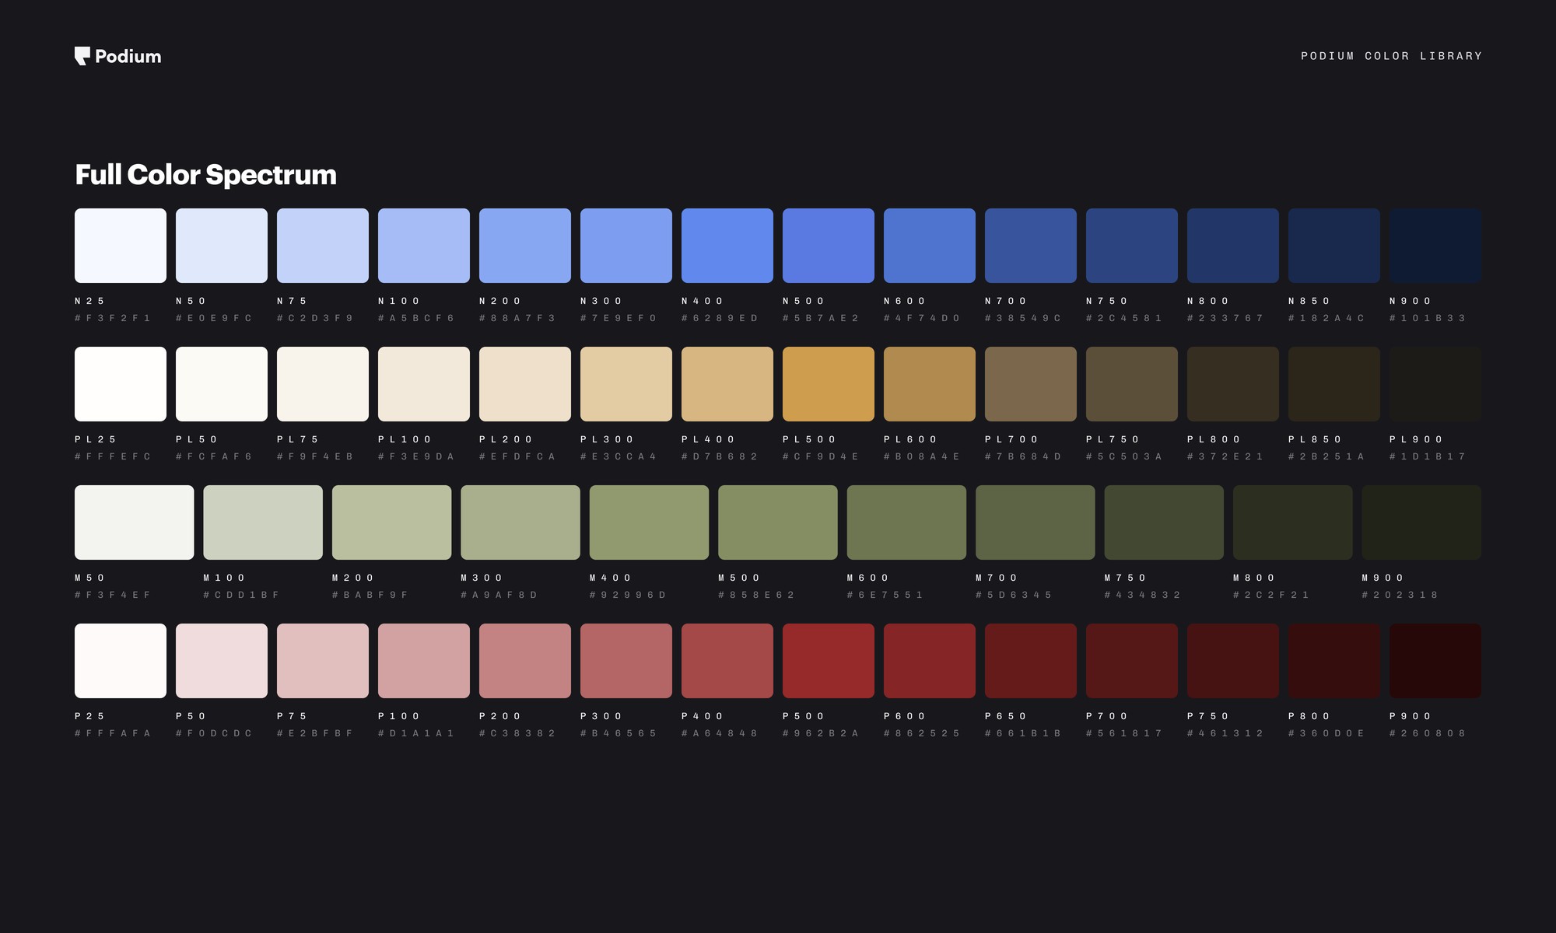Pick the P700 swatch
This screenshot has width=1556, height=933.
pyautogui.click(x=1132, y=661)
